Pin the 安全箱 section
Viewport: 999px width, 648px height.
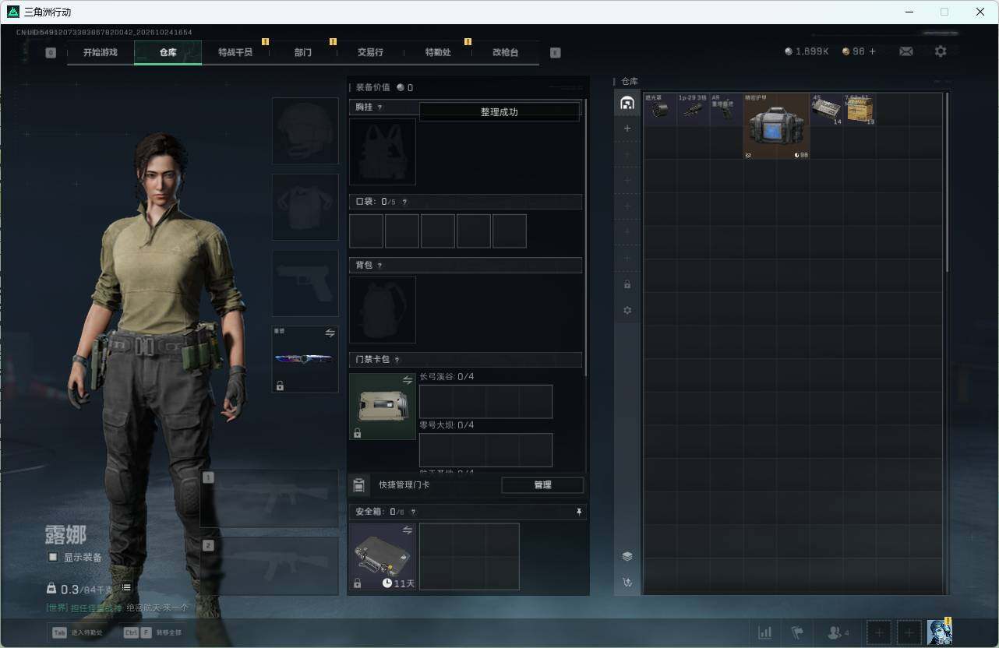[579, 512]
